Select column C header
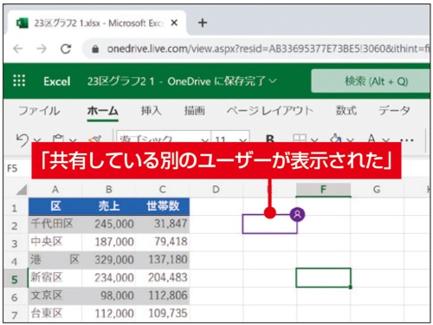Screen dimensions: 433x325 [x=163, y=190]
